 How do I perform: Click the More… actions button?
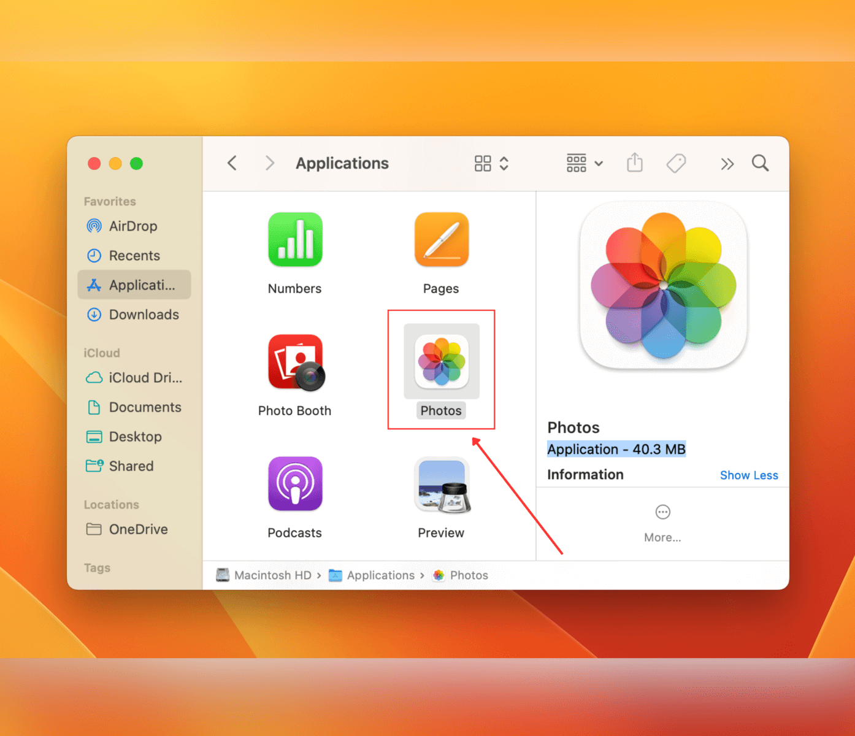(x=662, y=524)
